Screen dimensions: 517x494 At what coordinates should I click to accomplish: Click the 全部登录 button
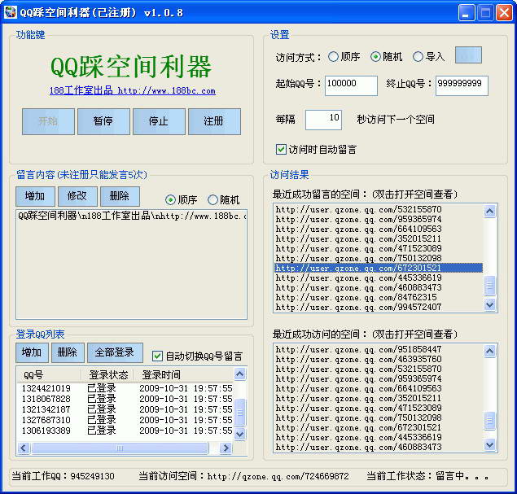[x=115, y=352]
